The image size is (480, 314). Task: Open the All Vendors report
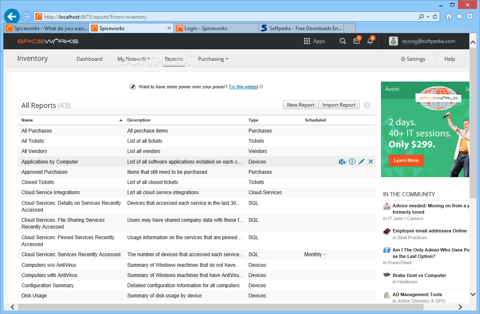pyautogui.click(x=34, y=151)
